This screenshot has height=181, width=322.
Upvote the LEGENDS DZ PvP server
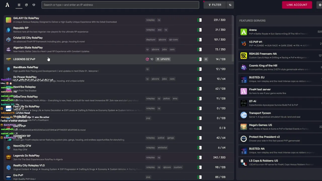163,59
